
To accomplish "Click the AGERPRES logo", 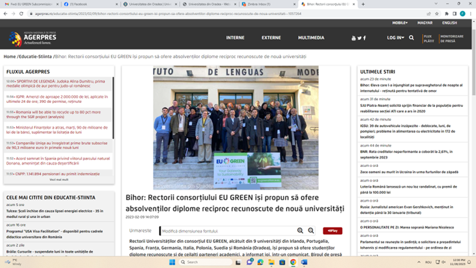I will (x=32, y=39).
